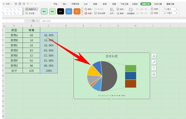Expand the shape styles gallery

point(82,11)
